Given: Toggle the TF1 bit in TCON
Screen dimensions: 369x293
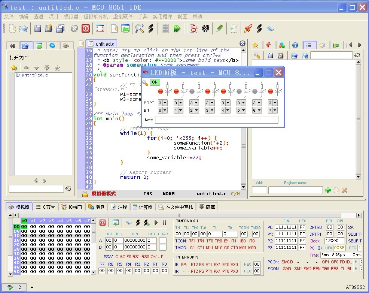Looking at the screenshot, I should pos(192,241).
